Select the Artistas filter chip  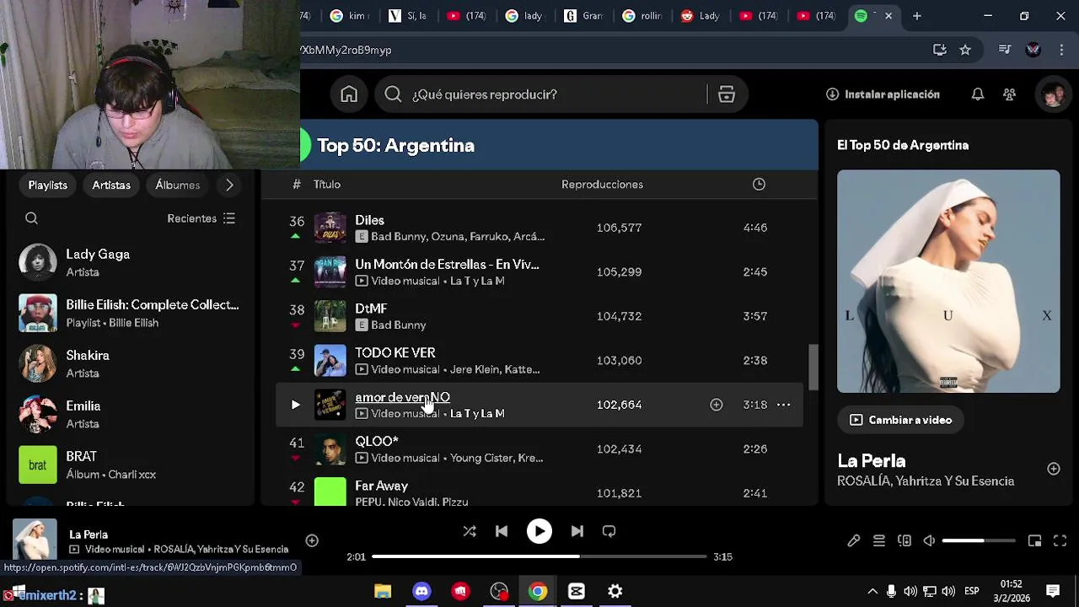[111, 185]
